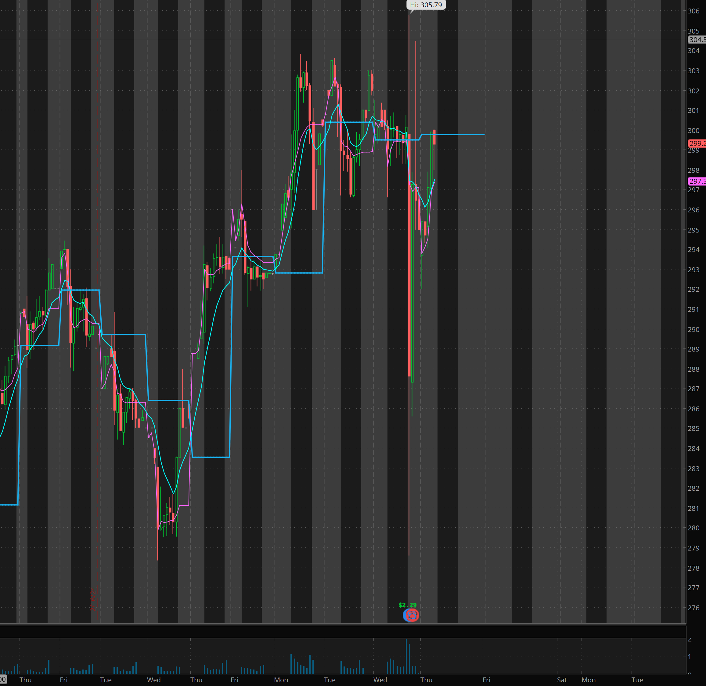Click the green $2.29 earnings label
The width and height of the screenshot is (706, 686).
point(407,605)
